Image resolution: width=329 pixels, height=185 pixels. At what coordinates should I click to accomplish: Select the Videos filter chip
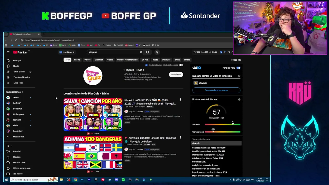pos(87,60)
